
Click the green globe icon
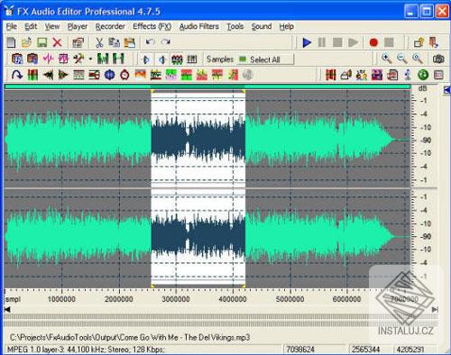423,75
